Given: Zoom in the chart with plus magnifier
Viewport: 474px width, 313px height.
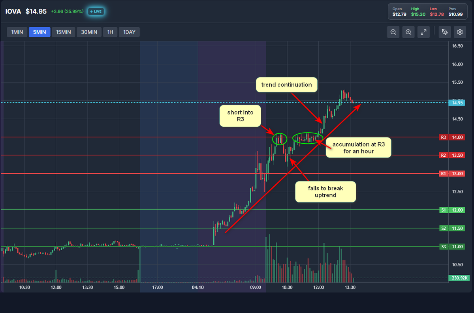Looking at the screenshot, I should pos(408,32).
